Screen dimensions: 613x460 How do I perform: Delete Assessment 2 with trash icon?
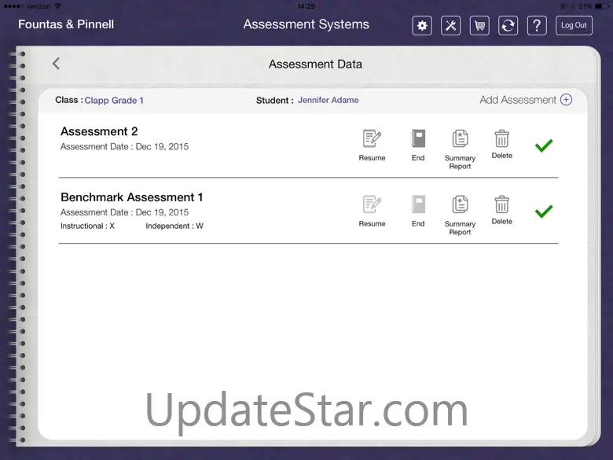coord(501,145)
